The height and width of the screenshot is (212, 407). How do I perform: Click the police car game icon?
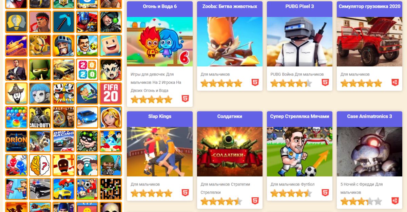[x=40, y=189]
